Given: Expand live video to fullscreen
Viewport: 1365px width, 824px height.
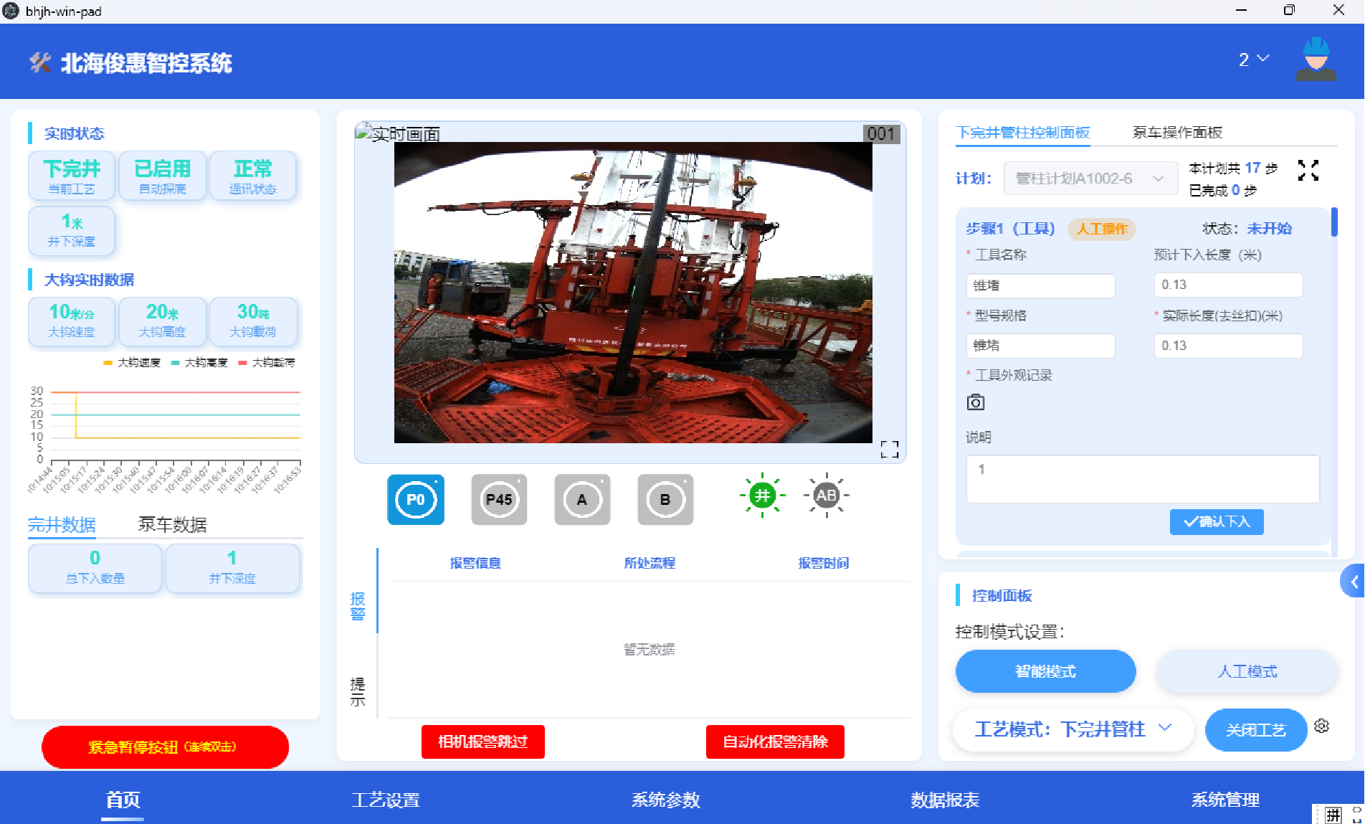Looking at the screenshot, I should click(x=890, y=450).
